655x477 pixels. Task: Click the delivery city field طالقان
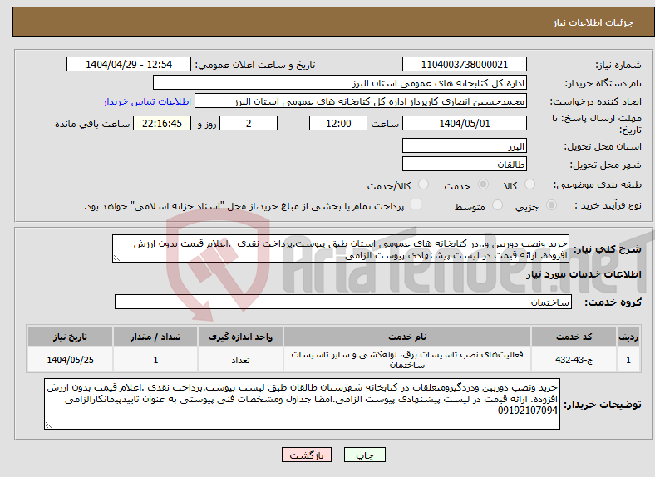click(x=464, y=165)
